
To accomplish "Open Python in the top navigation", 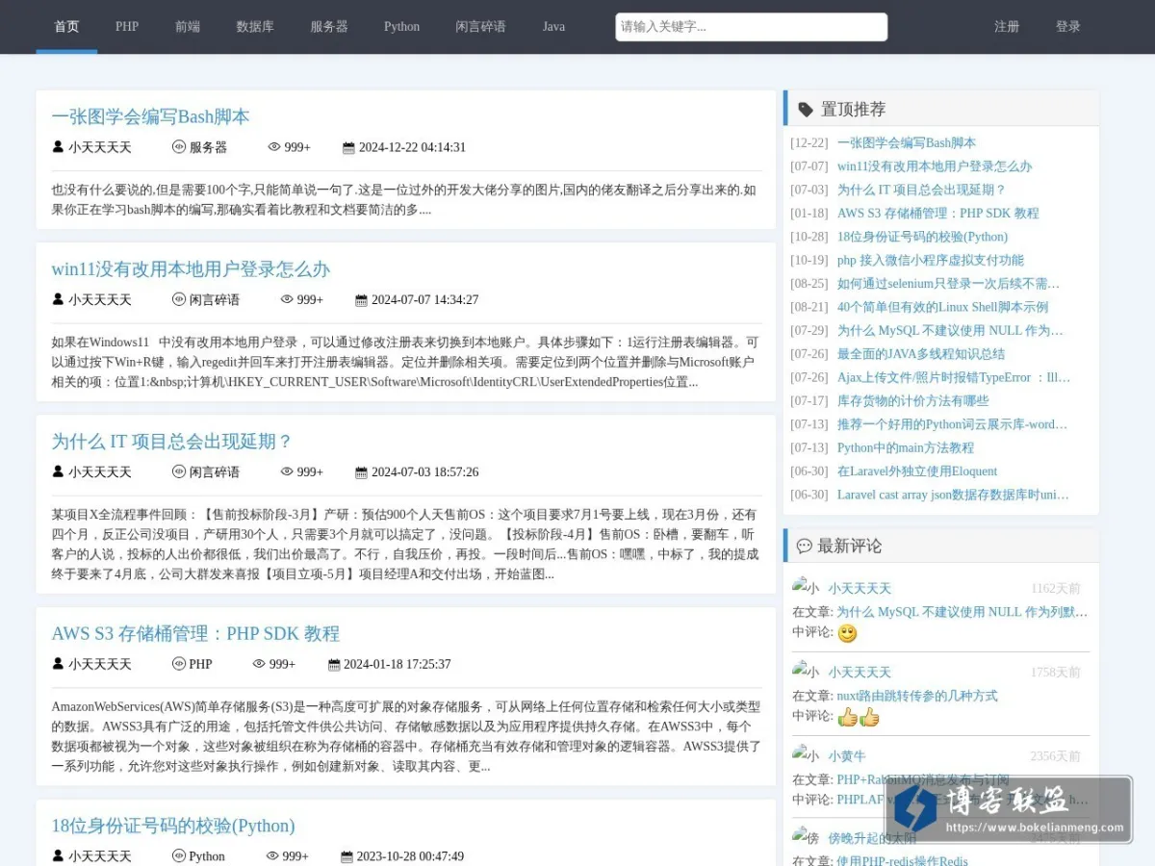I will pyautogui.click(x=401, y=26).
